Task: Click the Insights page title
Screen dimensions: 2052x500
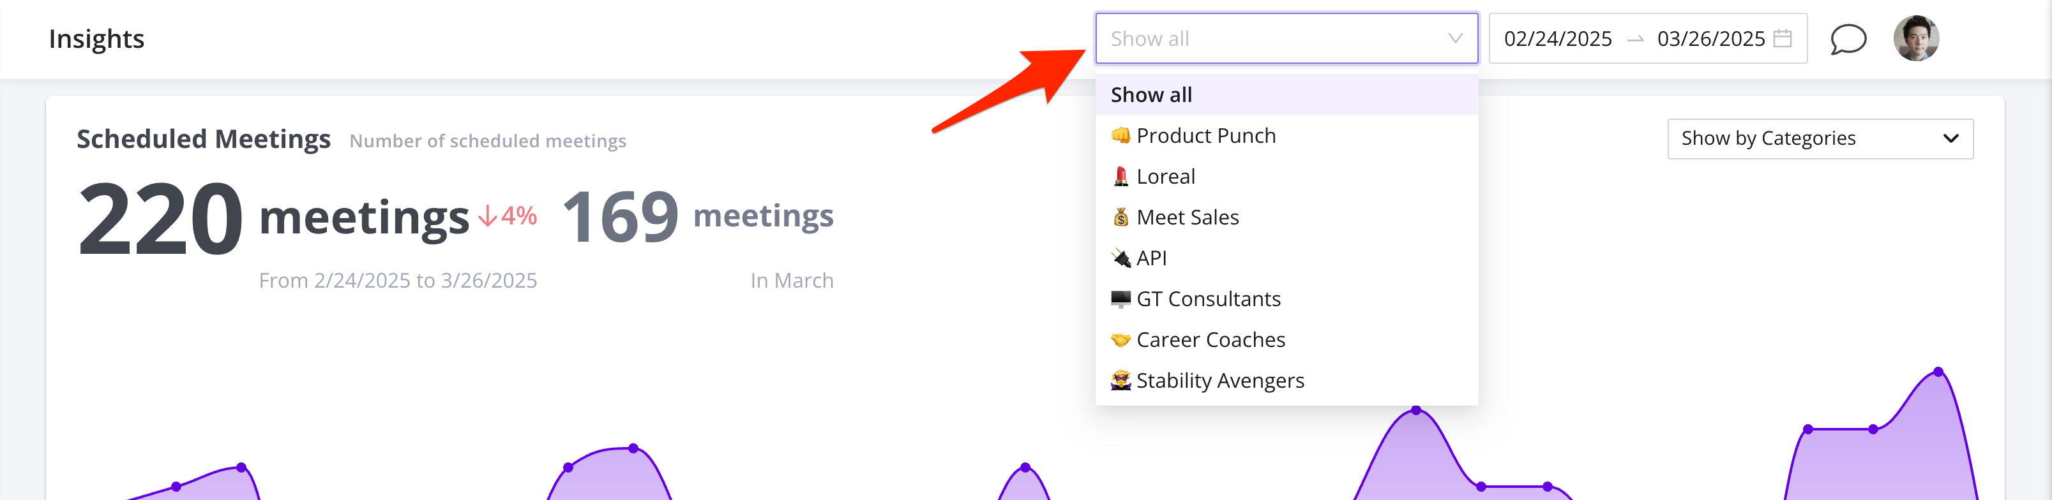Action: click(96, 39)
